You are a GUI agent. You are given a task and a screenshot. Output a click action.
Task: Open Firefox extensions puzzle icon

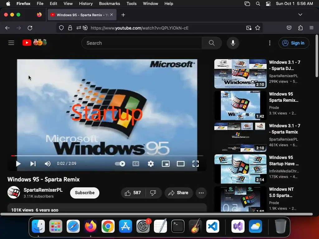pyautogui.click(x=301, y=28)
